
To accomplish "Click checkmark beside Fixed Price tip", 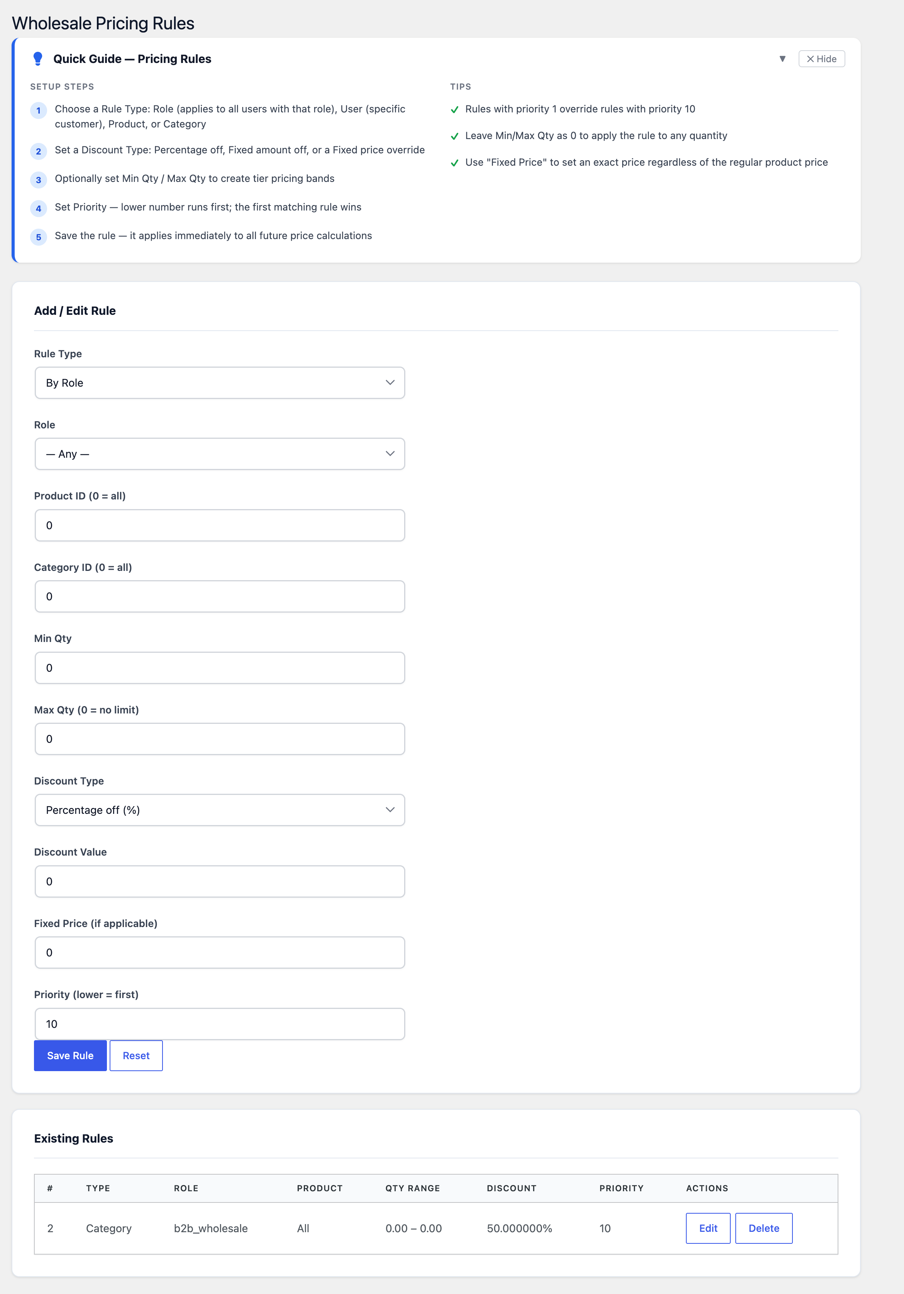I will [455, 163].
